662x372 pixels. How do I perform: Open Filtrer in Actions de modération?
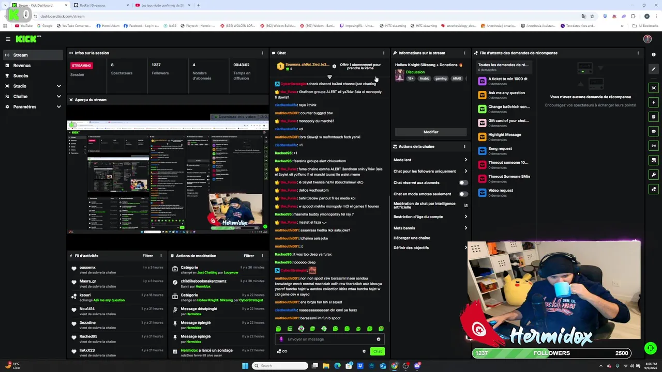pyautogui.click(x=249, y=256)
